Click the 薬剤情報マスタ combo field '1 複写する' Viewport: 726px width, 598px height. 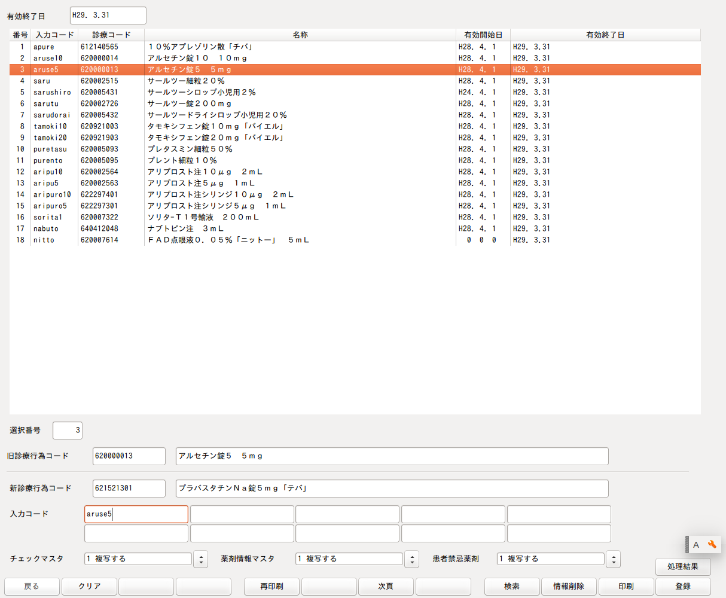pos(349,559)
